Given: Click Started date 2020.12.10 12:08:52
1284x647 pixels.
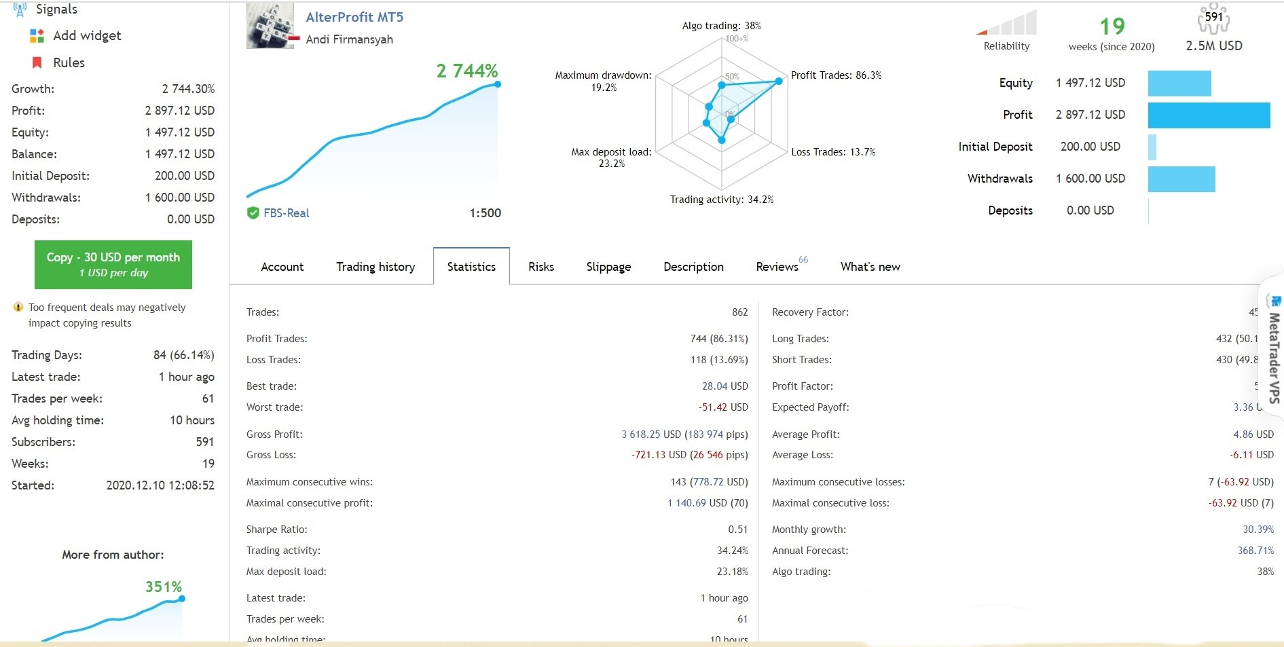Looking at the screenshot, I should point(160,485).
